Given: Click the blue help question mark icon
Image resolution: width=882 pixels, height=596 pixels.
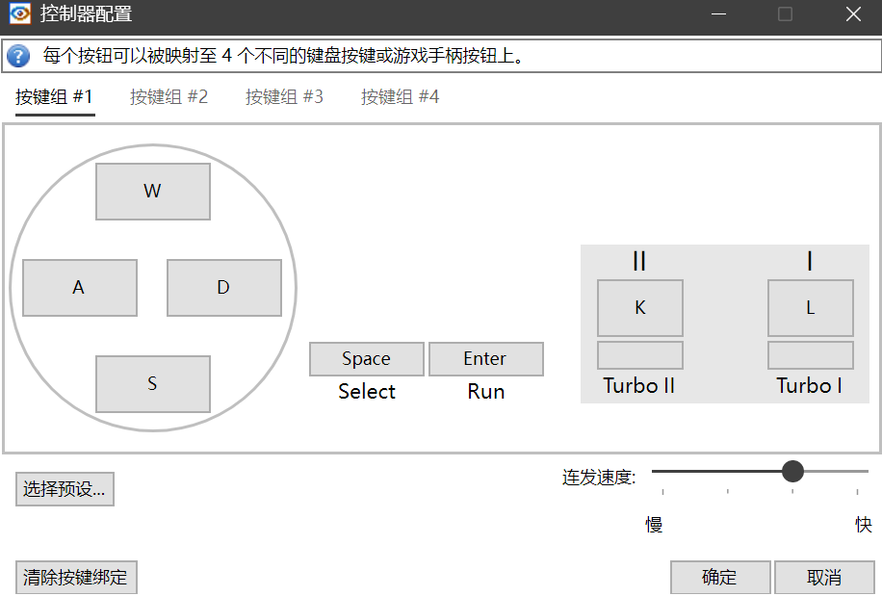Looking at the screenshot, I should coord(17,55).
